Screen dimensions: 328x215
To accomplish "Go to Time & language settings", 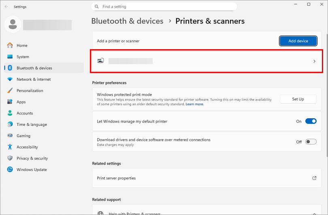I will (x=32, y=125).
